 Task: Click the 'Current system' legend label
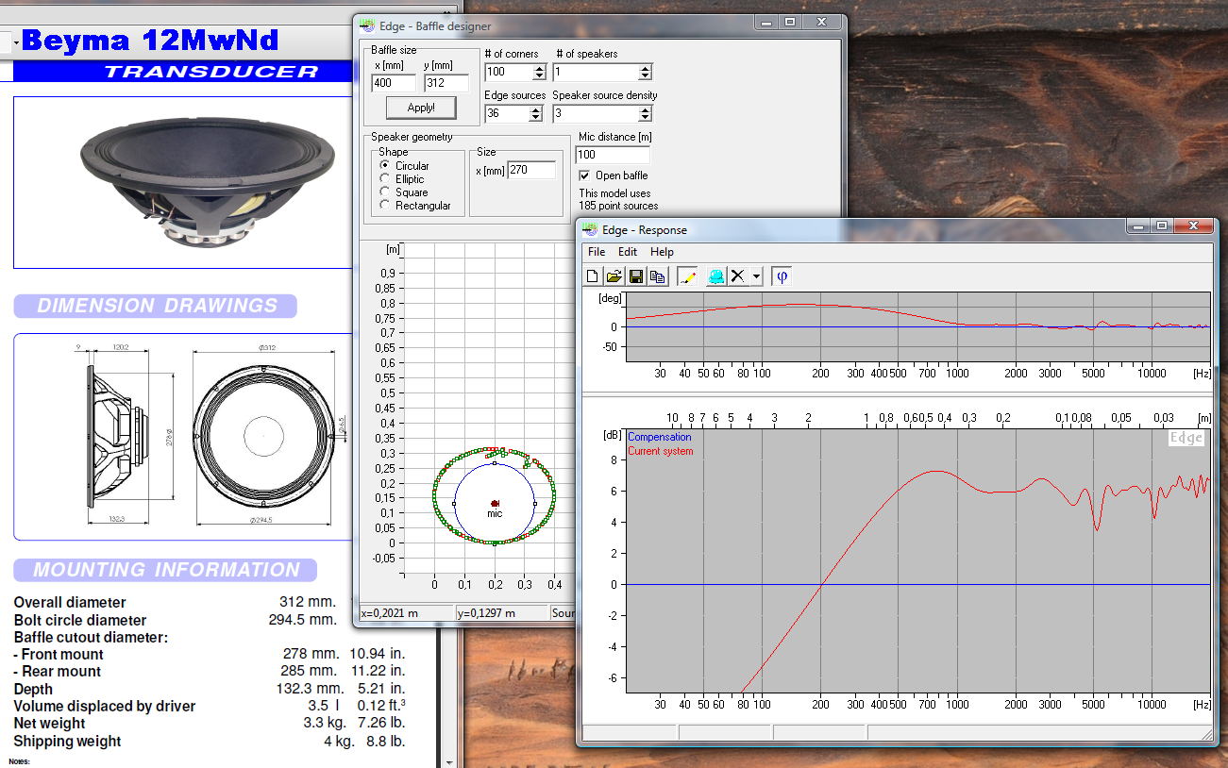coord(660,451)
